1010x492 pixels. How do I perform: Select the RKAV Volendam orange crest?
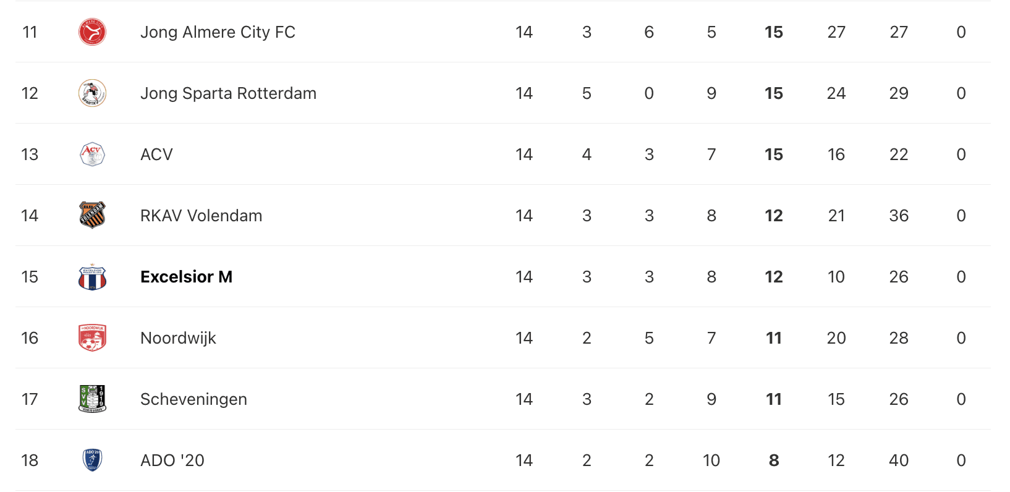click(92, 216)
